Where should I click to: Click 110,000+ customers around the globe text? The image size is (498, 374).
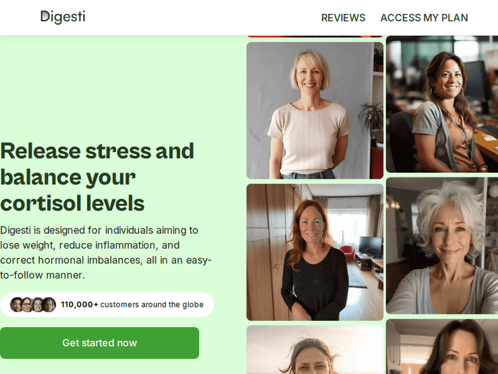[x=132, y=305]
